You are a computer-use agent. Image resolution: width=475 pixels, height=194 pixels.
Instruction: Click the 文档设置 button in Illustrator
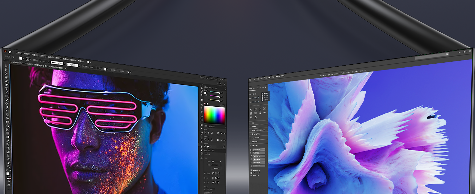[x=114, y=70]
